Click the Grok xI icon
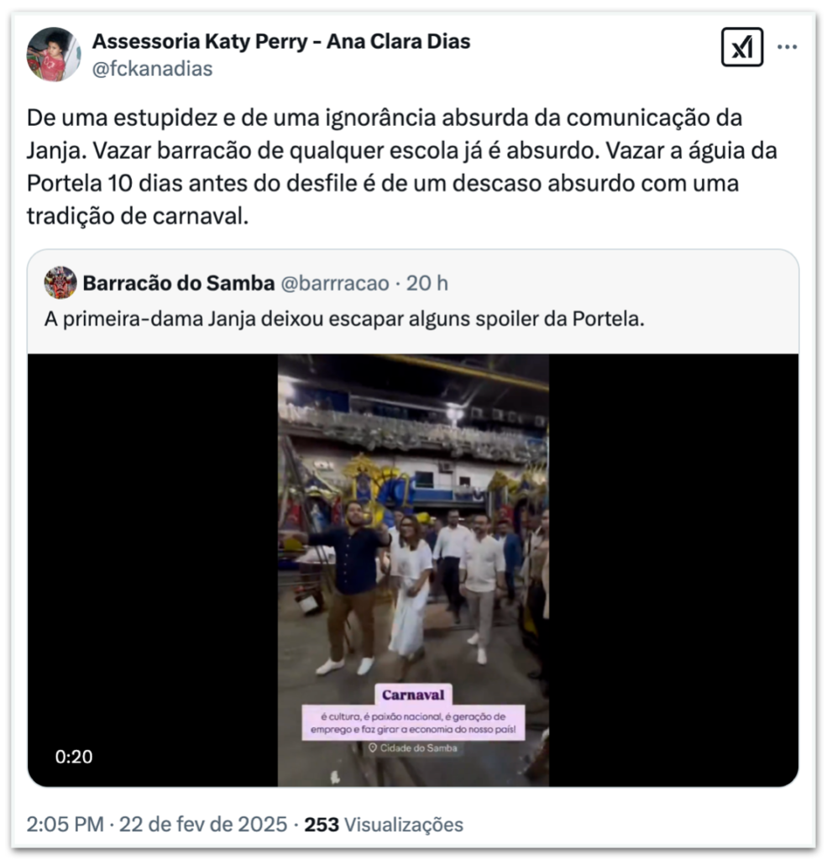The height and width of the screenshot is (860, 827). (741, 47)
